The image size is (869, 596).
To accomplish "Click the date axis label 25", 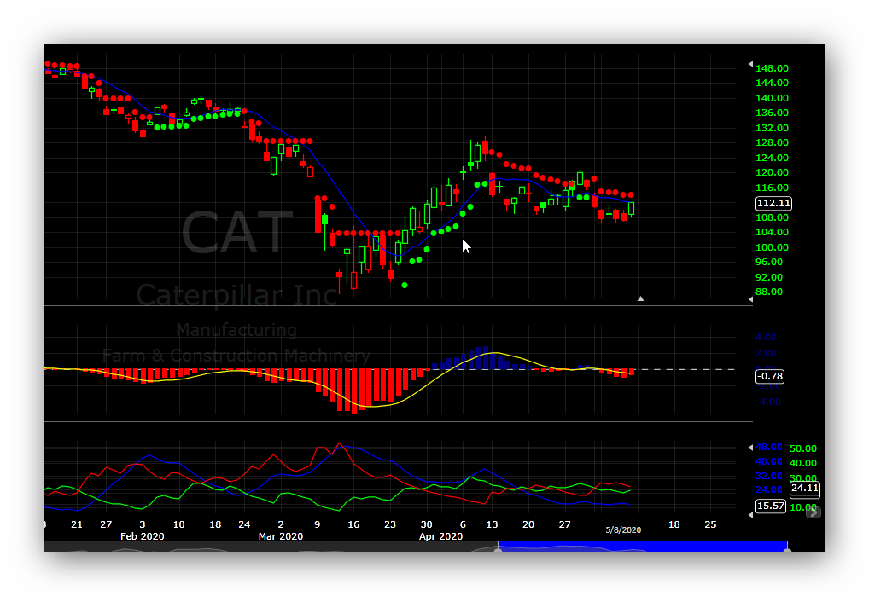I will (710, 524).
